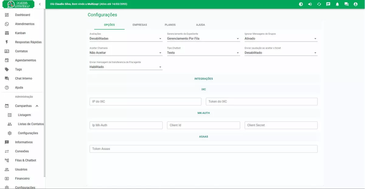The width and height of the screenshot is (365, 189).
Task: Open the Tipo Chatbot dropdown
Action: (203, 53)
